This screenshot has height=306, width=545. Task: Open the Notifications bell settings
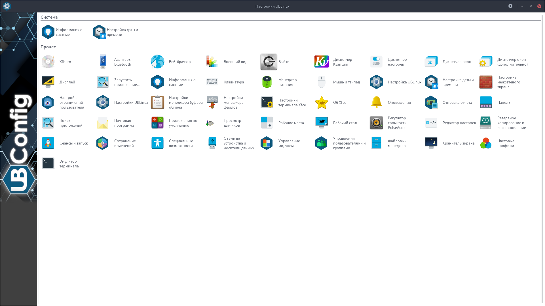click(x=376, y=102)
